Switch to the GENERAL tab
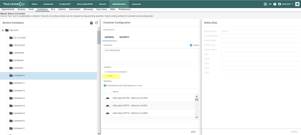This screenshot has height=135, width=301. 109,37
